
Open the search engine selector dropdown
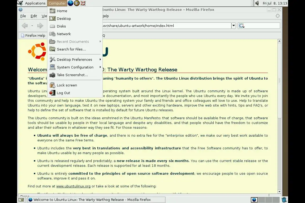click(x=241, y=26)
